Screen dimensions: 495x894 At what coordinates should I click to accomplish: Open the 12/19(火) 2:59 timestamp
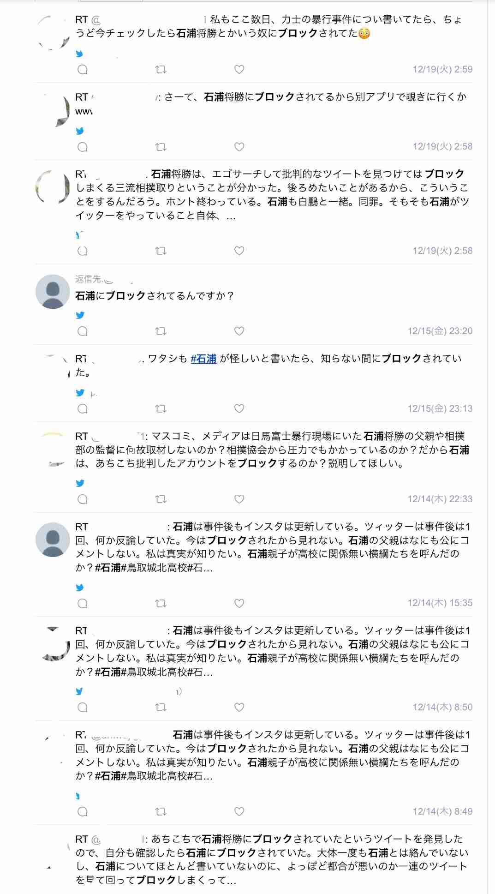442,69
